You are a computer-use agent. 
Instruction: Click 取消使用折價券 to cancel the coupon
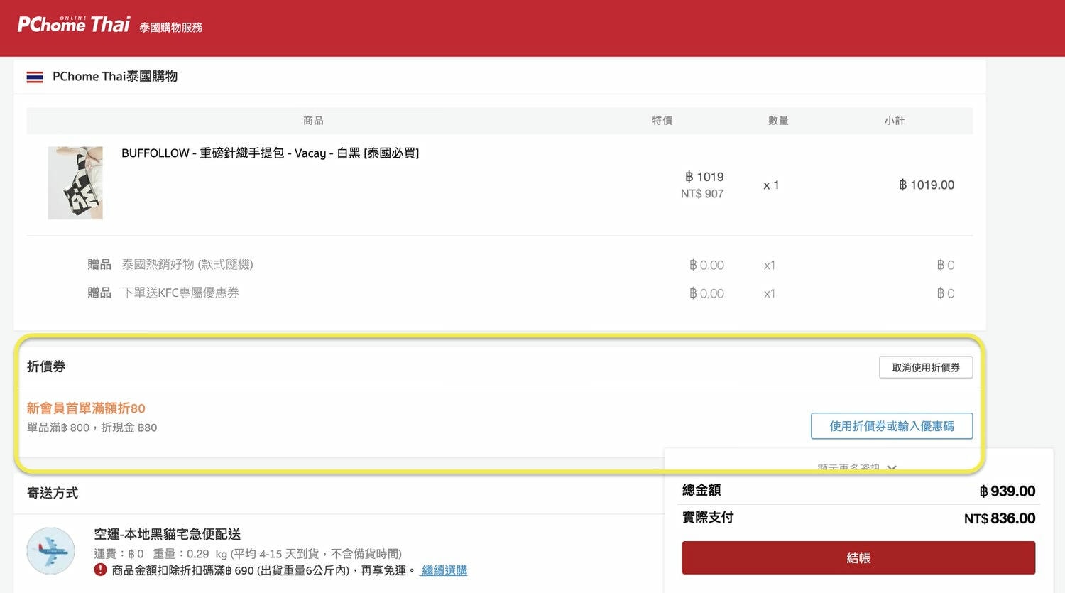925,367
